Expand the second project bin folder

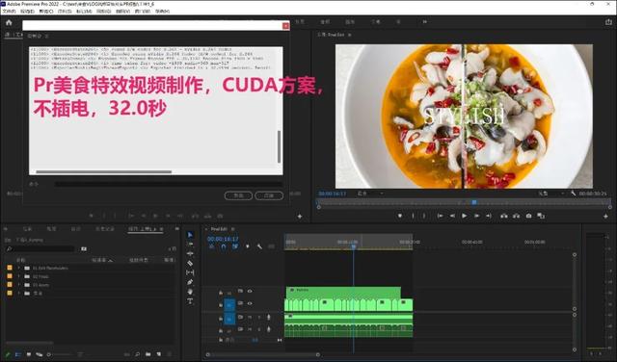(18, 276)
